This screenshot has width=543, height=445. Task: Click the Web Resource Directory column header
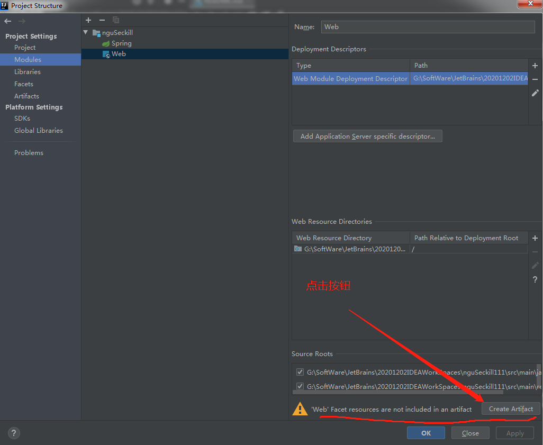(351, 238)
